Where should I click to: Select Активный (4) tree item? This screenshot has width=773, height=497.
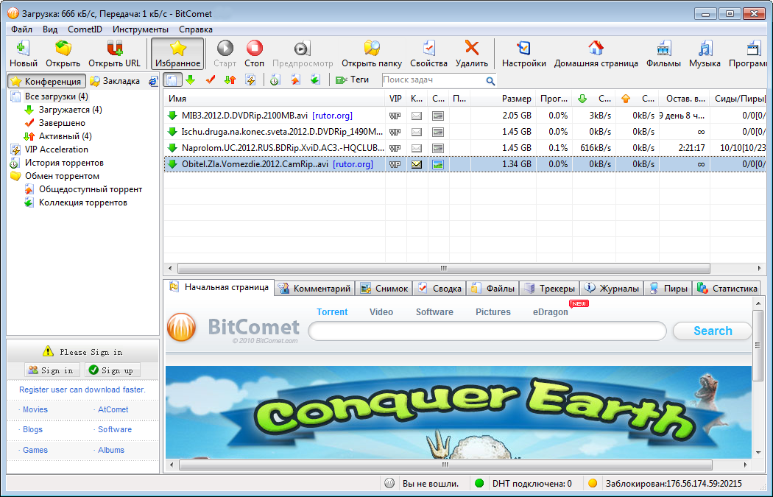pos(66,136)
